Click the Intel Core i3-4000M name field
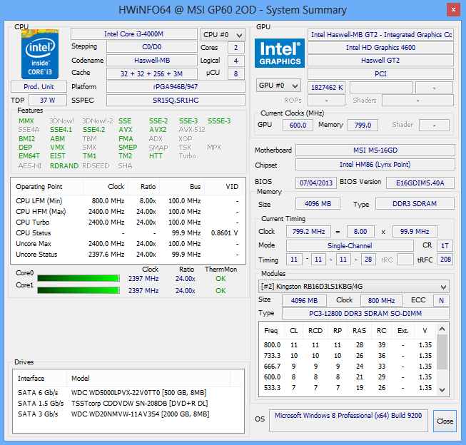Screen dimensions: 466x445 pos(133,34)
